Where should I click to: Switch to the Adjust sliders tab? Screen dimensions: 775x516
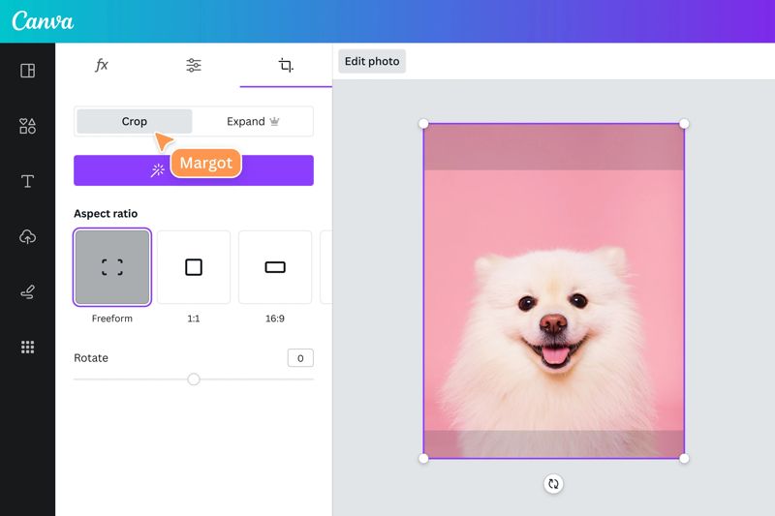pos(194,65)
